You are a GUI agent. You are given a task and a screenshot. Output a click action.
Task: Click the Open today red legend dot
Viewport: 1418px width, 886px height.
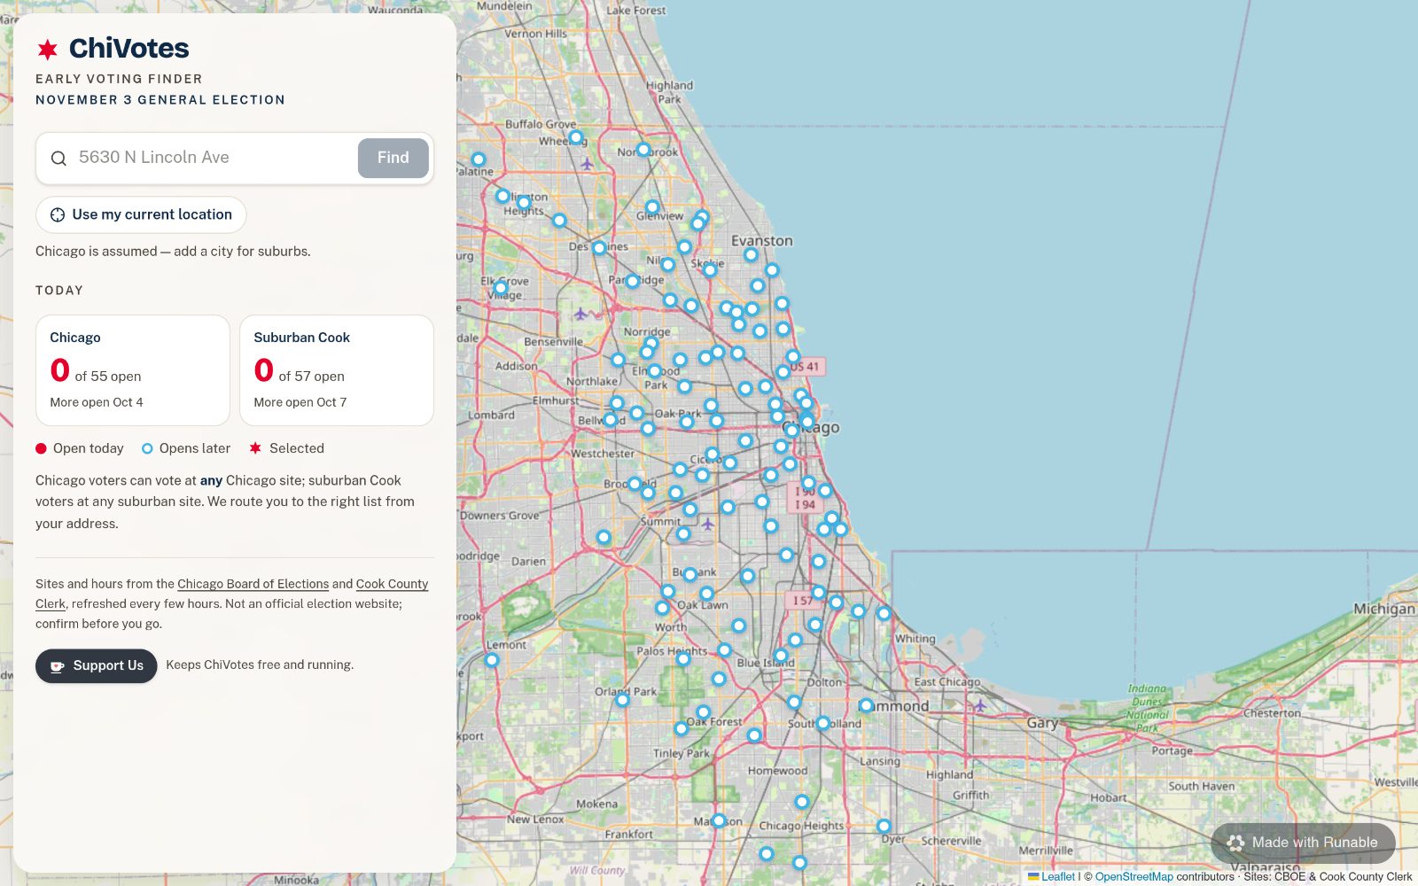[x=41, y=448]
